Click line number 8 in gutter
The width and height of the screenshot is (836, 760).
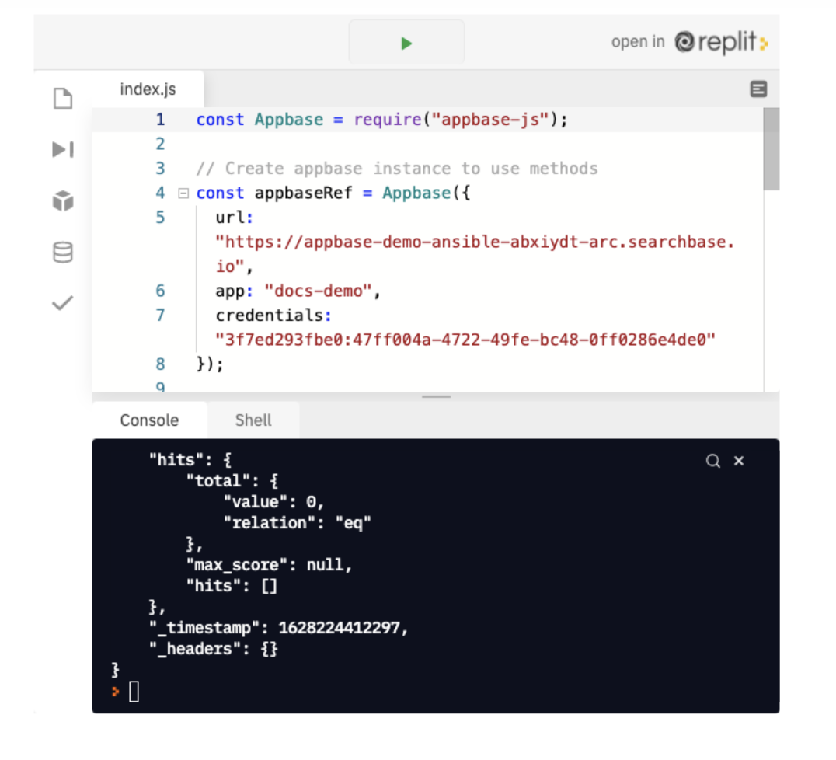160,364
